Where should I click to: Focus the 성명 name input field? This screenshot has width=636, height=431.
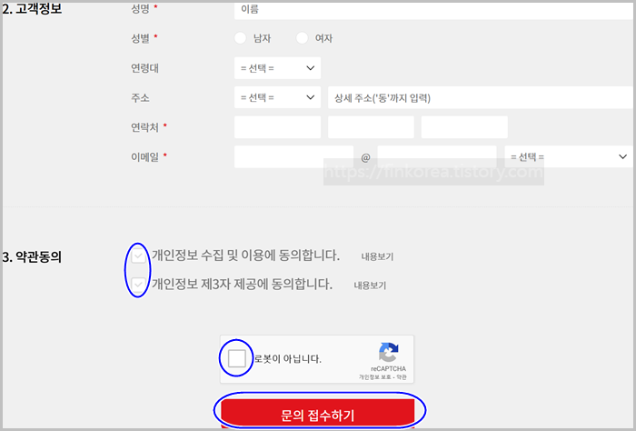[x=434, y=10]
